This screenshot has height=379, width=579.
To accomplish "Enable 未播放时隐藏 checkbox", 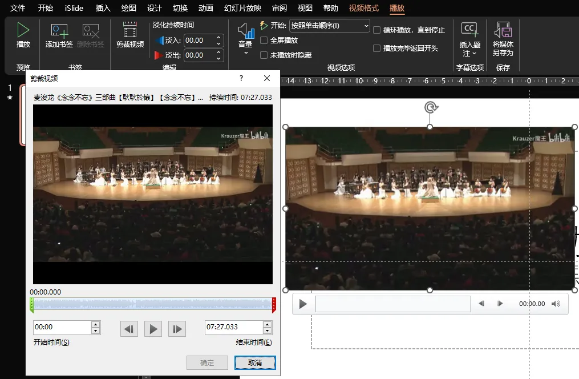I will [264, 55].
